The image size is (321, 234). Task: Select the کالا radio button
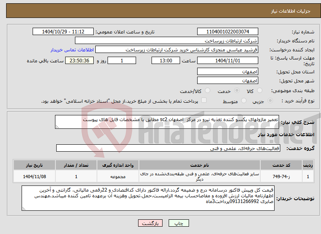click(259, 91)
